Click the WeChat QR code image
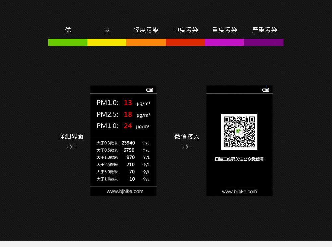The image size is (332, 247). (239, 132)
